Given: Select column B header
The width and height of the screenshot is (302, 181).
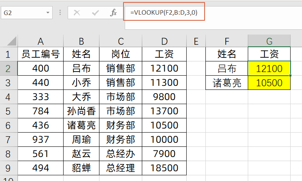Looking at the screenshot, I should (x=81, y=41).
